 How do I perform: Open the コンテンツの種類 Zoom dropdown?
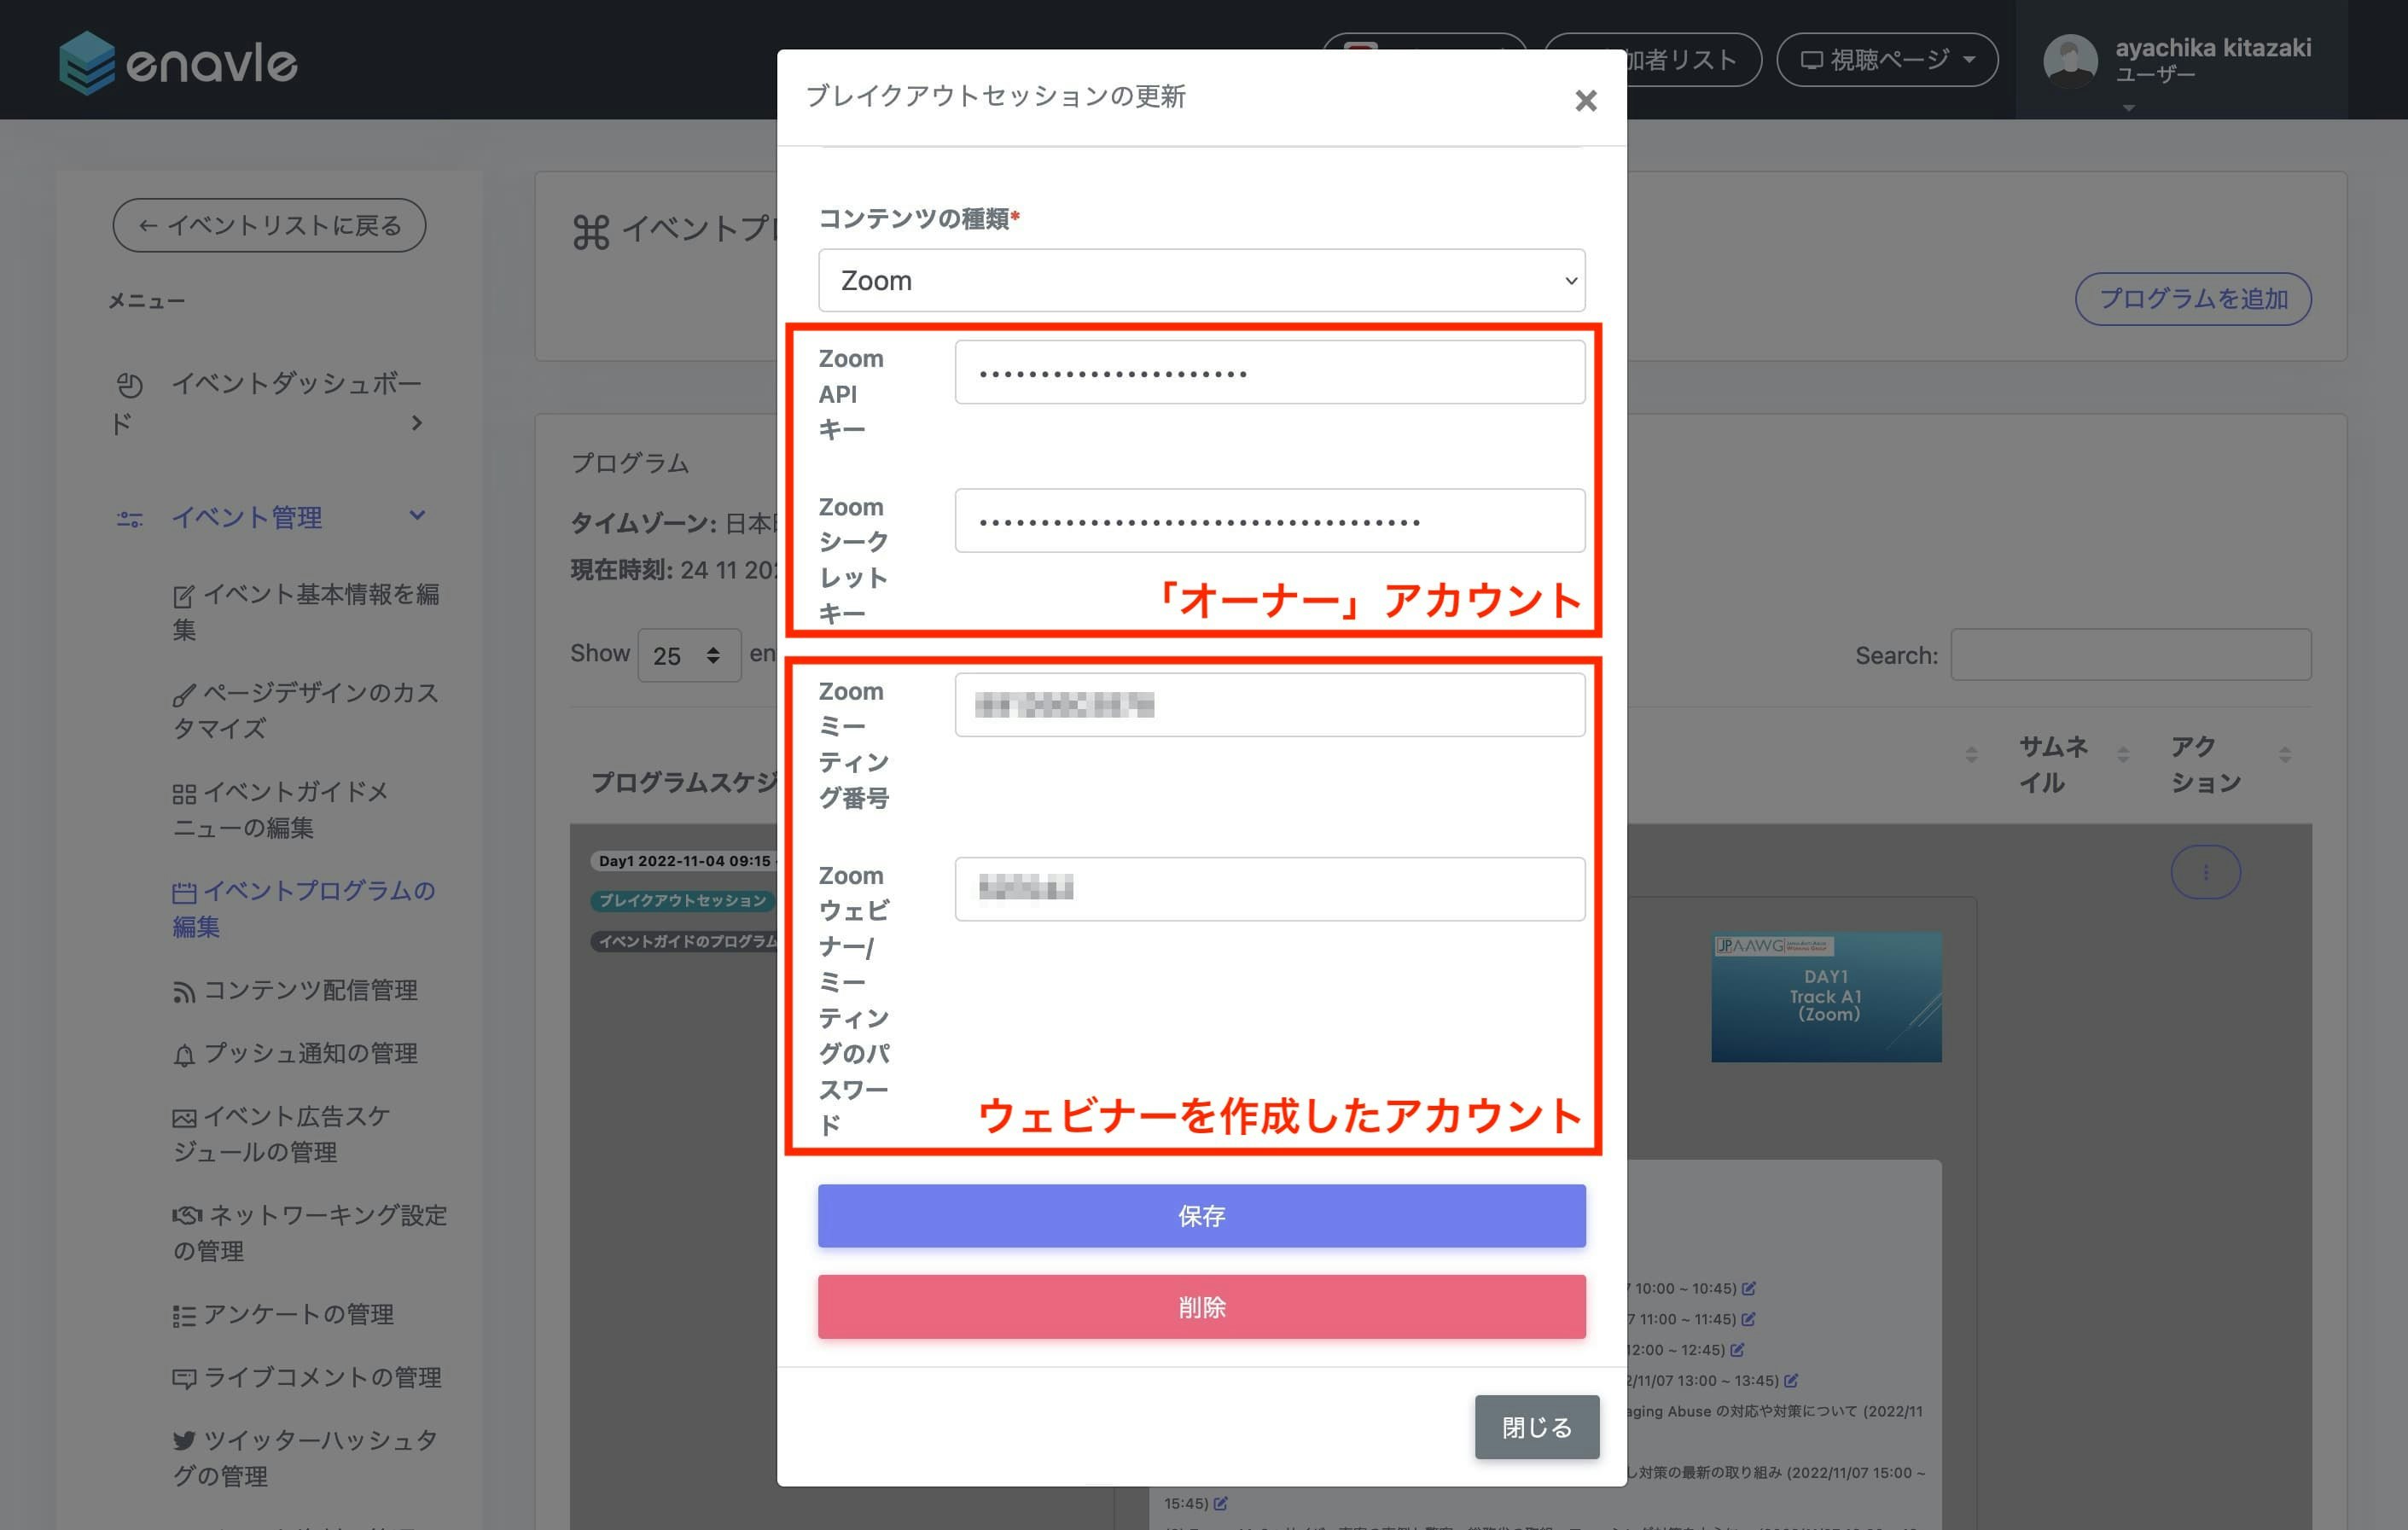point(1201,280)
